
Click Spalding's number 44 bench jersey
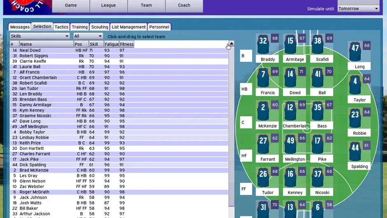(x=355, y=151)
